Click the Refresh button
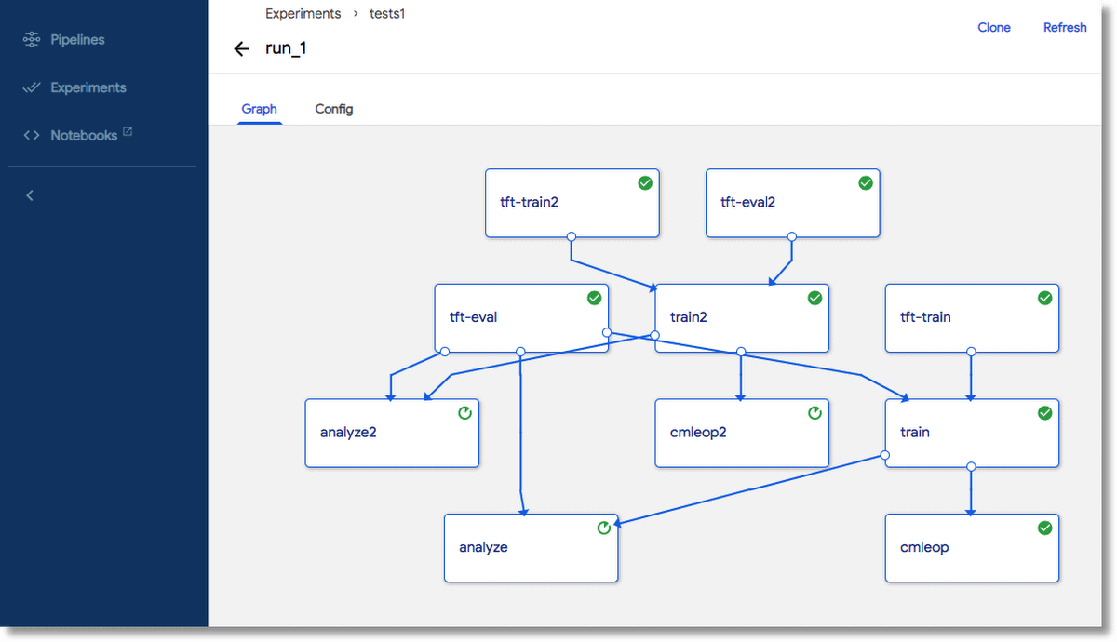 1065,28
